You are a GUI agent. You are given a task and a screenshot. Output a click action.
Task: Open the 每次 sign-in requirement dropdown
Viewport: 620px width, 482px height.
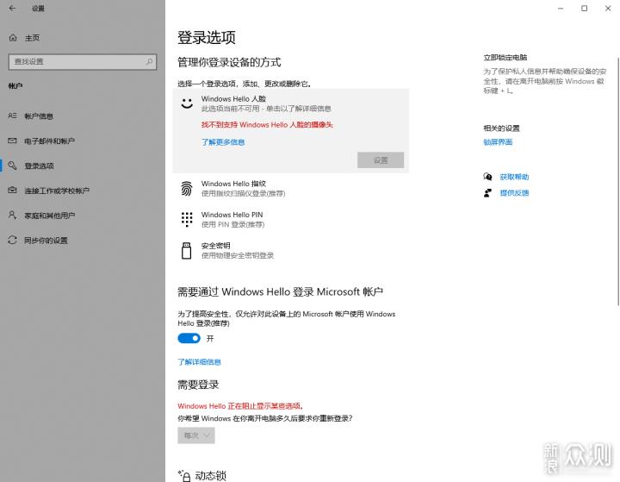pyautogui.click(x=196, y=435)
